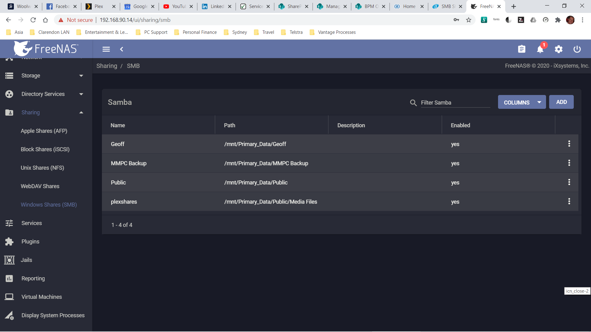This screenshot has height=332, width=591.
Task: Click the Plugins puzzle icon
Action: click(x=9, y=242)
